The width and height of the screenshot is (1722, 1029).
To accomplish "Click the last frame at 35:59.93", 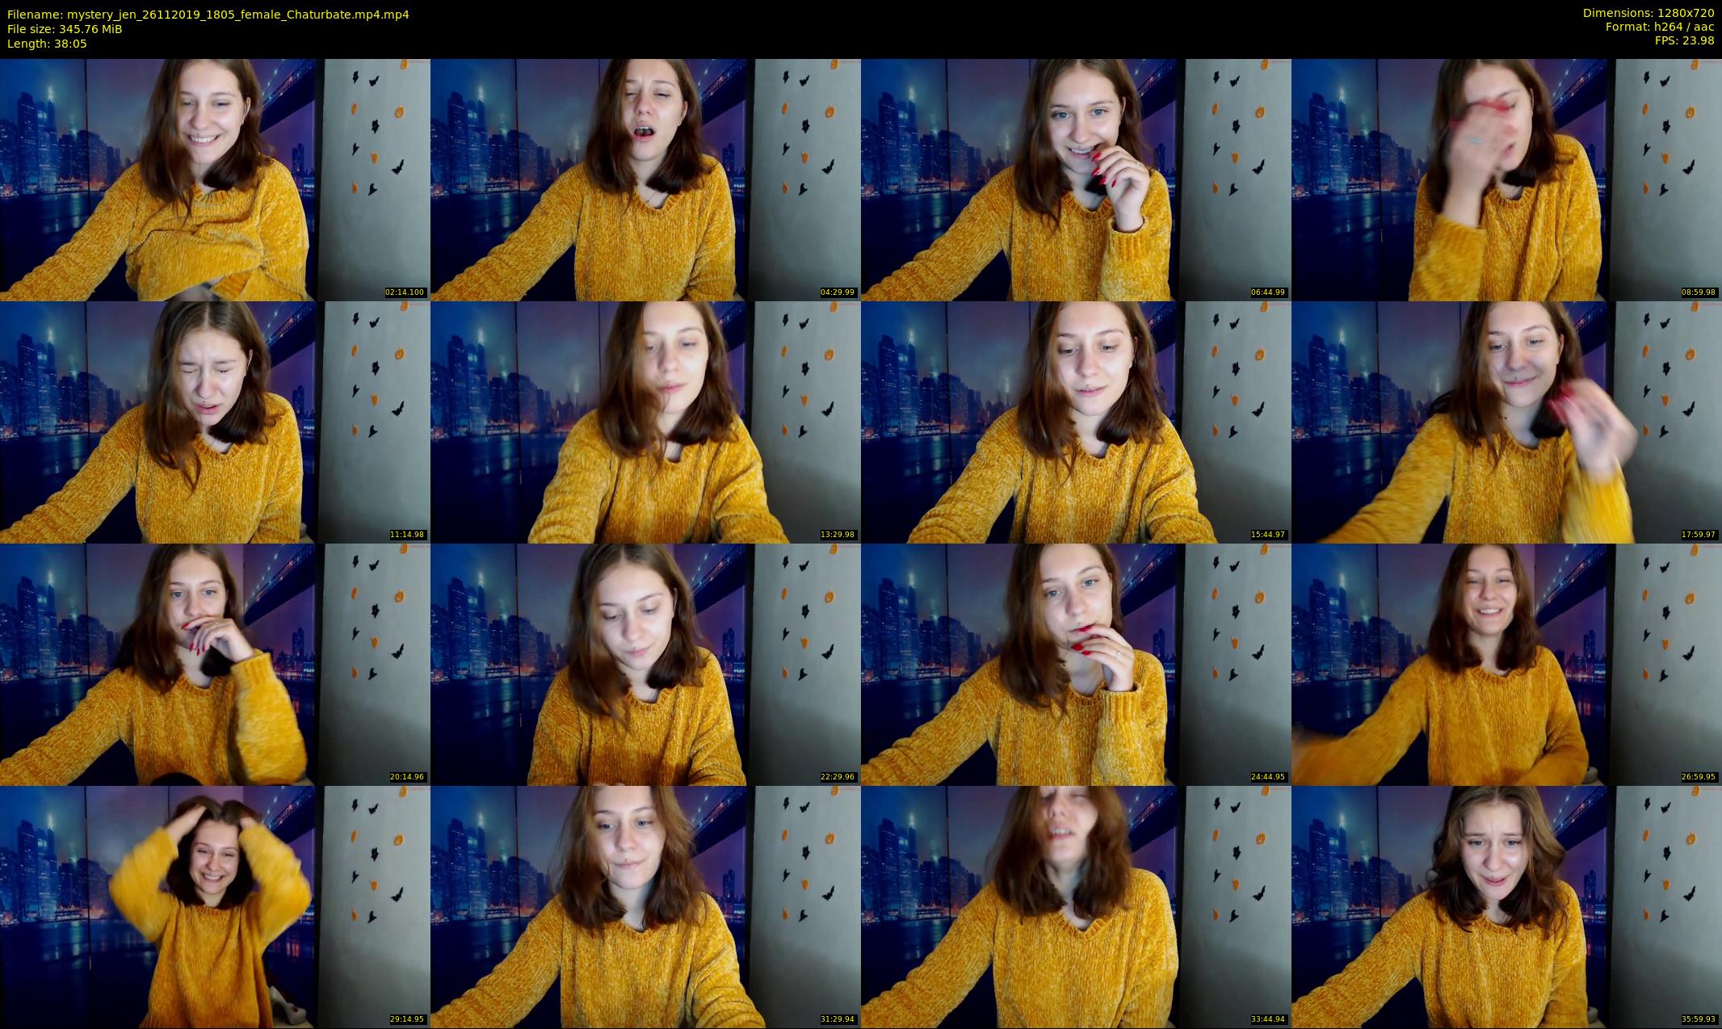I will [x=1506, y=906].
